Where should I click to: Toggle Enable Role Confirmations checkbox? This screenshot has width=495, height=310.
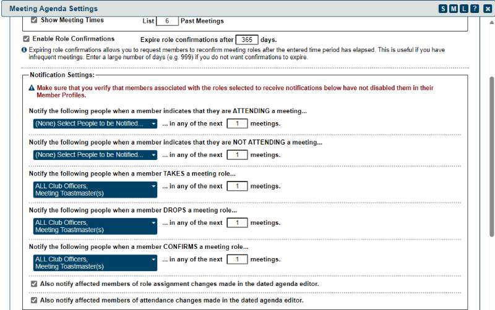[26, 39]
